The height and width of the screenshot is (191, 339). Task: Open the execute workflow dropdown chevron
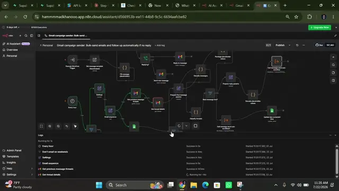[186, 126]
